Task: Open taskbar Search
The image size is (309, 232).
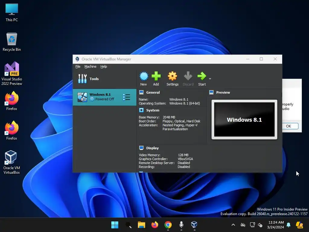Action: 128,225
